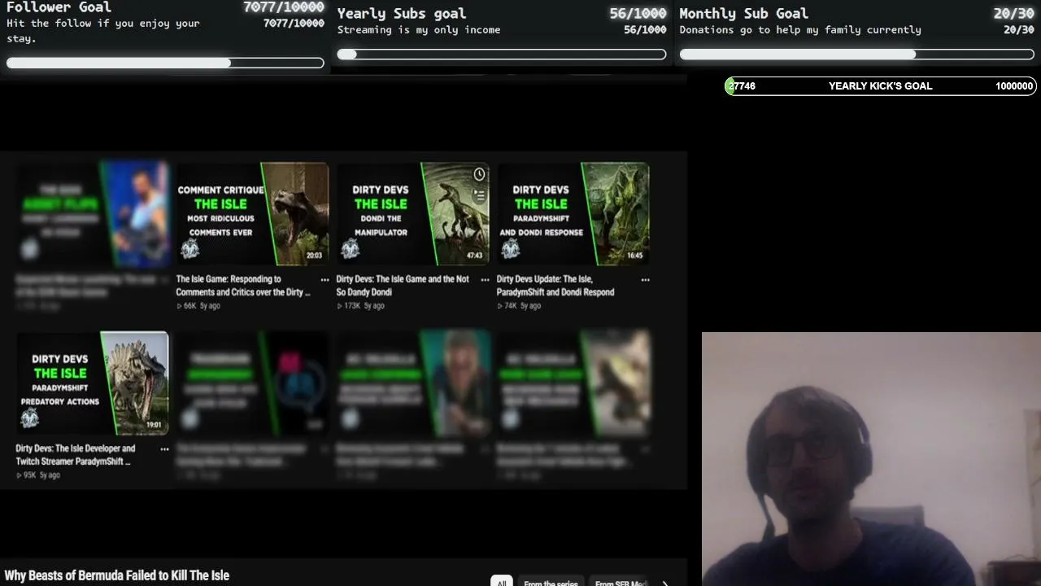This screenshot has height=586, width=1041.
Task: Click the Monthly Sub Goal heading text
Action: tap(744, 14)
